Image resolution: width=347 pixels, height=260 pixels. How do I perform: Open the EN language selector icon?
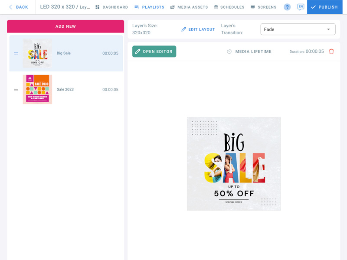point(301,7)
